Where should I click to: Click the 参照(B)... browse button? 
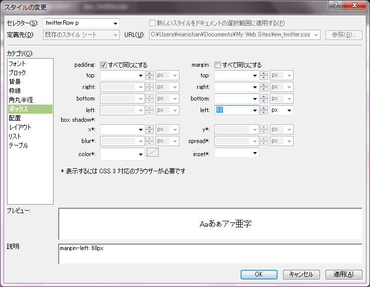344,35
